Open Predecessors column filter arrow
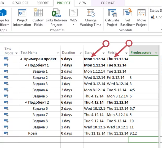The height and width of the screenshot is (148, 162). point(156,53)
